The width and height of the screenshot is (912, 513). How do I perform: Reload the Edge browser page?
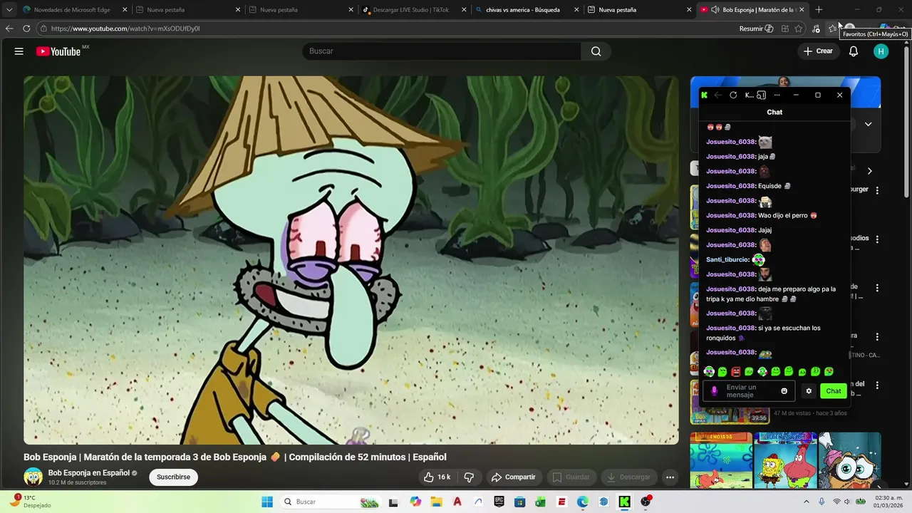click(26, 28)
